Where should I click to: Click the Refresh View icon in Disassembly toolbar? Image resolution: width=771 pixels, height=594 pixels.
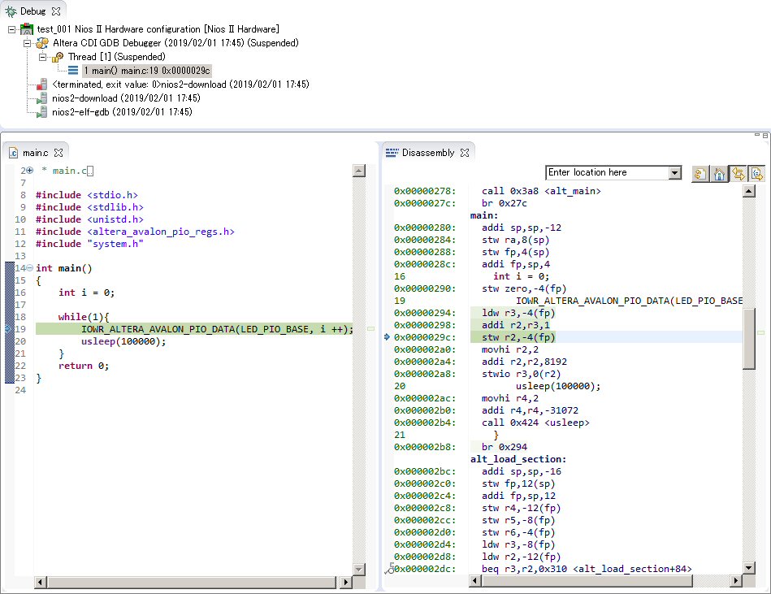tap(700, 173)
